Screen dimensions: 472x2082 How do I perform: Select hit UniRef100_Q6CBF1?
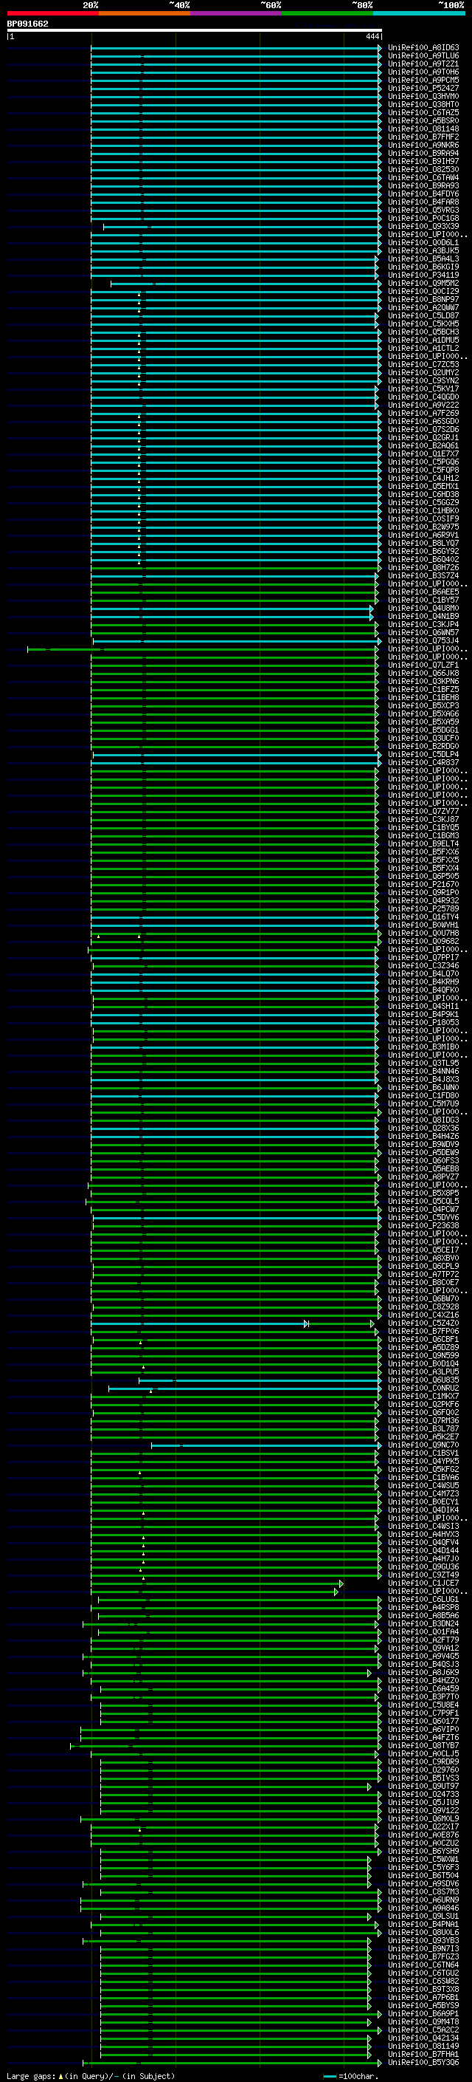coord(423,1339)
